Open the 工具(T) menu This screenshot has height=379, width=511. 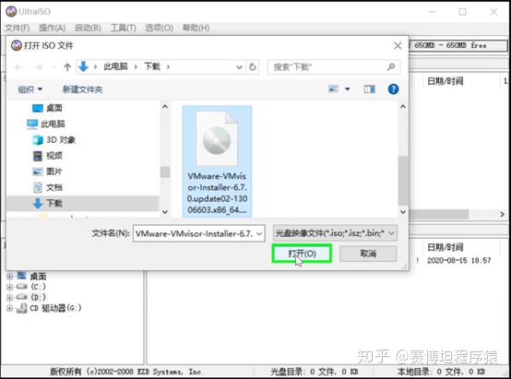(124, 28)
